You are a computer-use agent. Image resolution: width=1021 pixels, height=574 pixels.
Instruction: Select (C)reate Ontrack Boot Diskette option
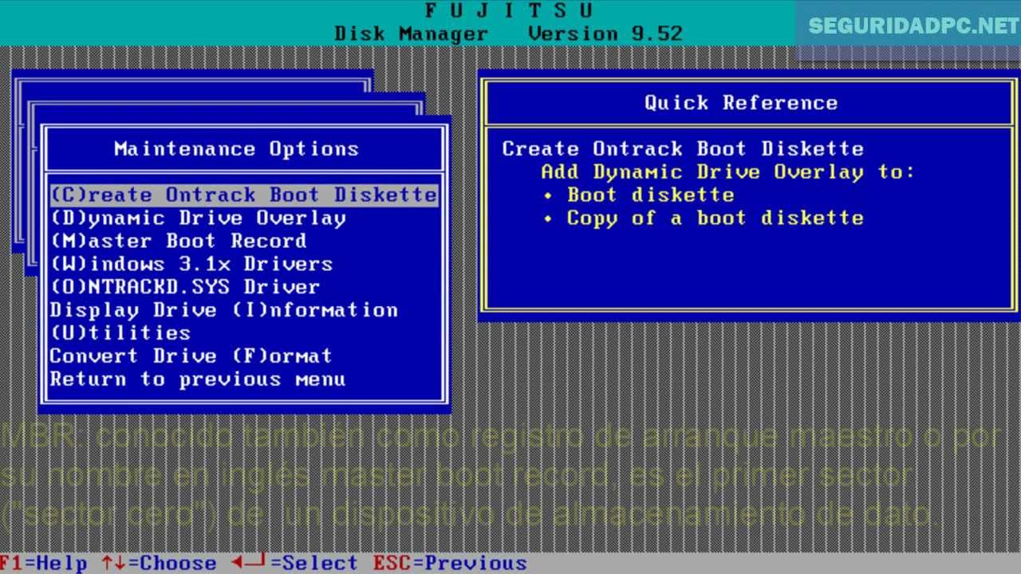click(244, 195)
